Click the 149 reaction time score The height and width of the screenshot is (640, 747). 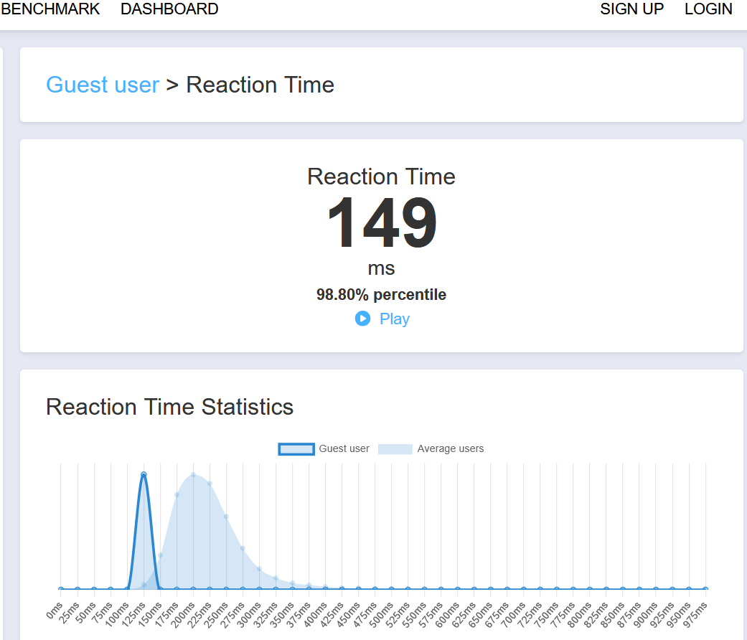(382, 223)
